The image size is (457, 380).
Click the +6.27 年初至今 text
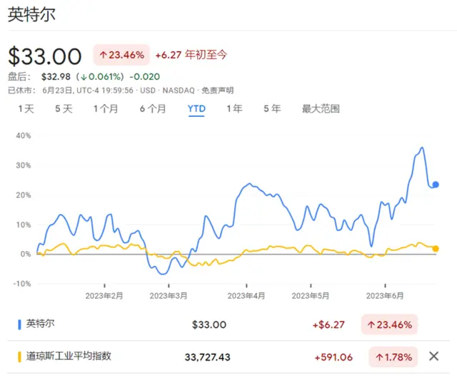click(x=191, y=55)
